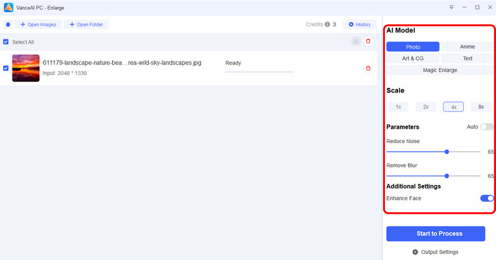The image size is (496, 260).
Task: Choose the Magic Enlarge model
Action: click(x=440, y=70)
